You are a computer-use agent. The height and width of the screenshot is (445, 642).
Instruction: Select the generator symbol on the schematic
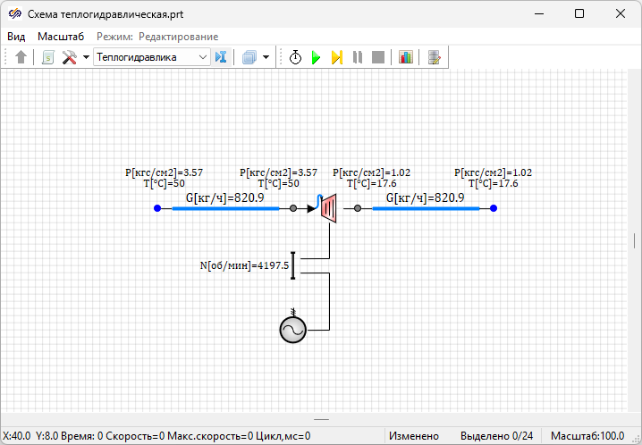292,330
